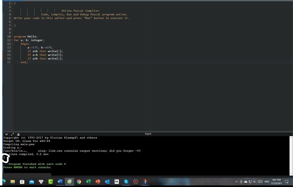Open the last taskbar app icon after recorder
The height and width of the screenshot is (187, 293).
coord(145,181)
